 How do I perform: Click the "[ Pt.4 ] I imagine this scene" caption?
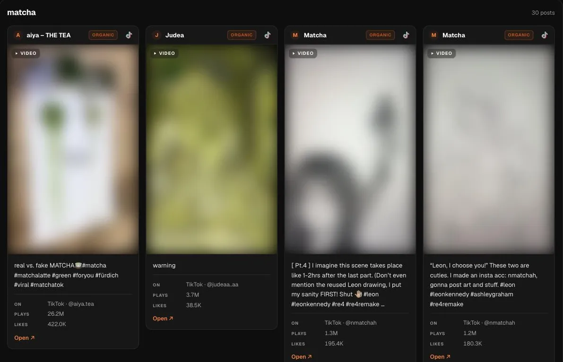pos(349,285)
